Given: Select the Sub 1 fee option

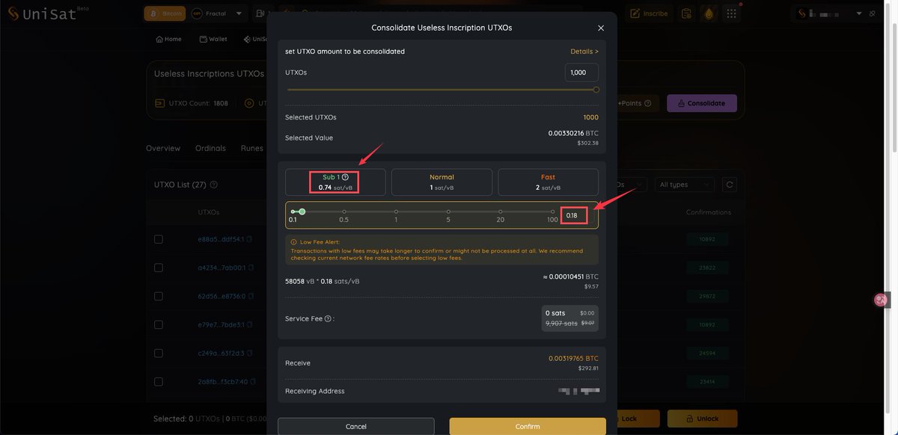Looking at the screenshot, I should (x=335, y=182).
